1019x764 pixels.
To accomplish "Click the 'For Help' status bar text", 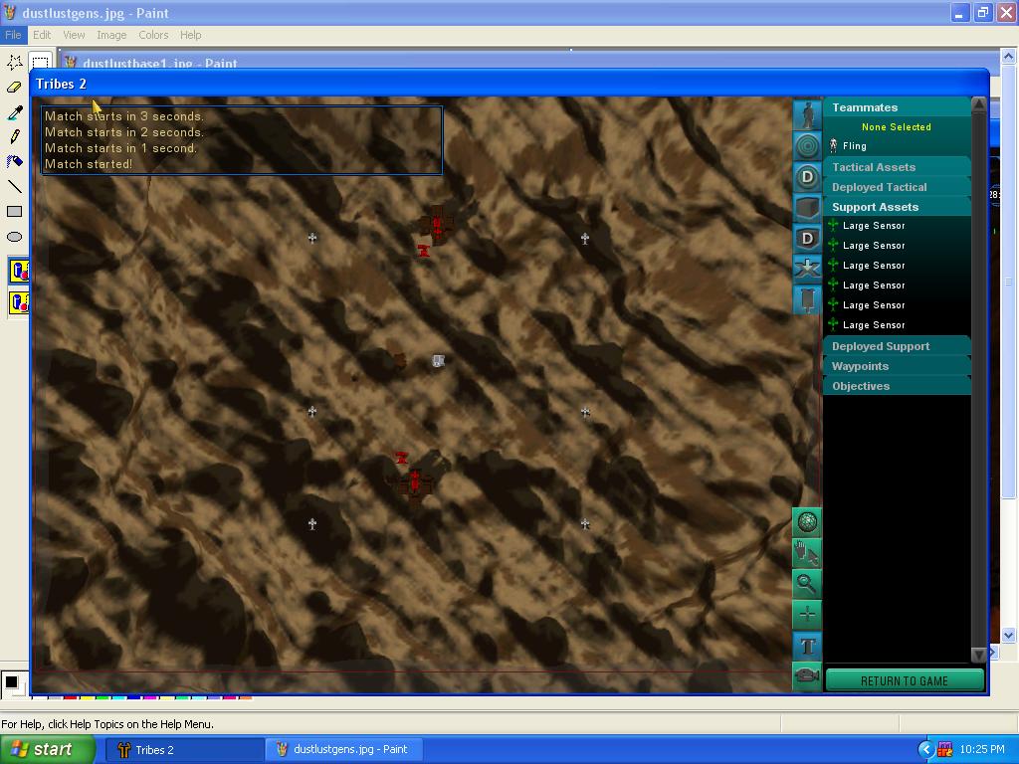I will click(107, 724).
